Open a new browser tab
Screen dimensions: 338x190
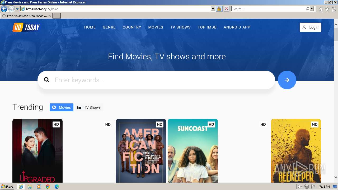point(57,16)
